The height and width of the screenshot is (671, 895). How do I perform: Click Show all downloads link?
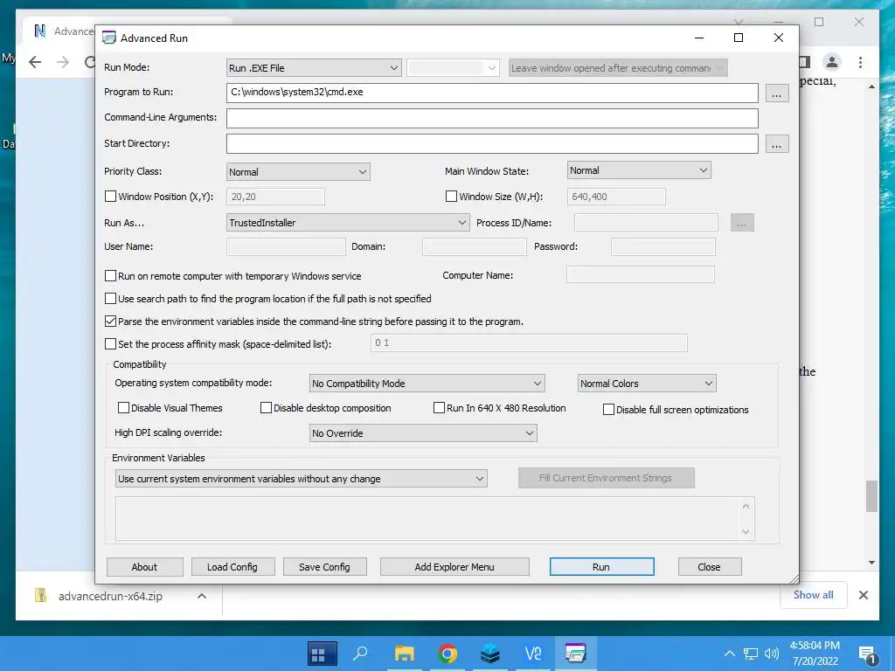[x=813, y=594]
